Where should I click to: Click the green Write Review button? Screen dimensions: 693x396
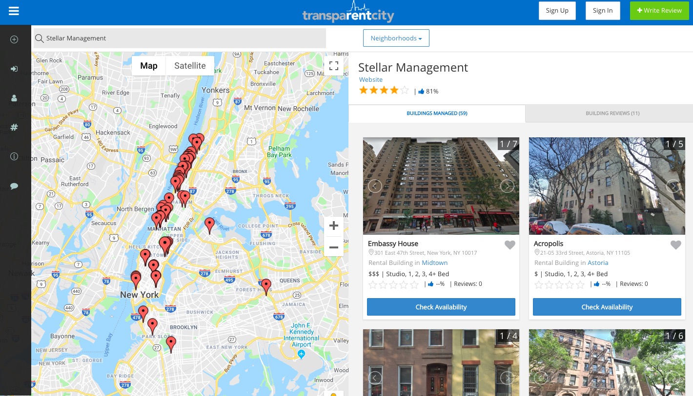click(659, 11)
